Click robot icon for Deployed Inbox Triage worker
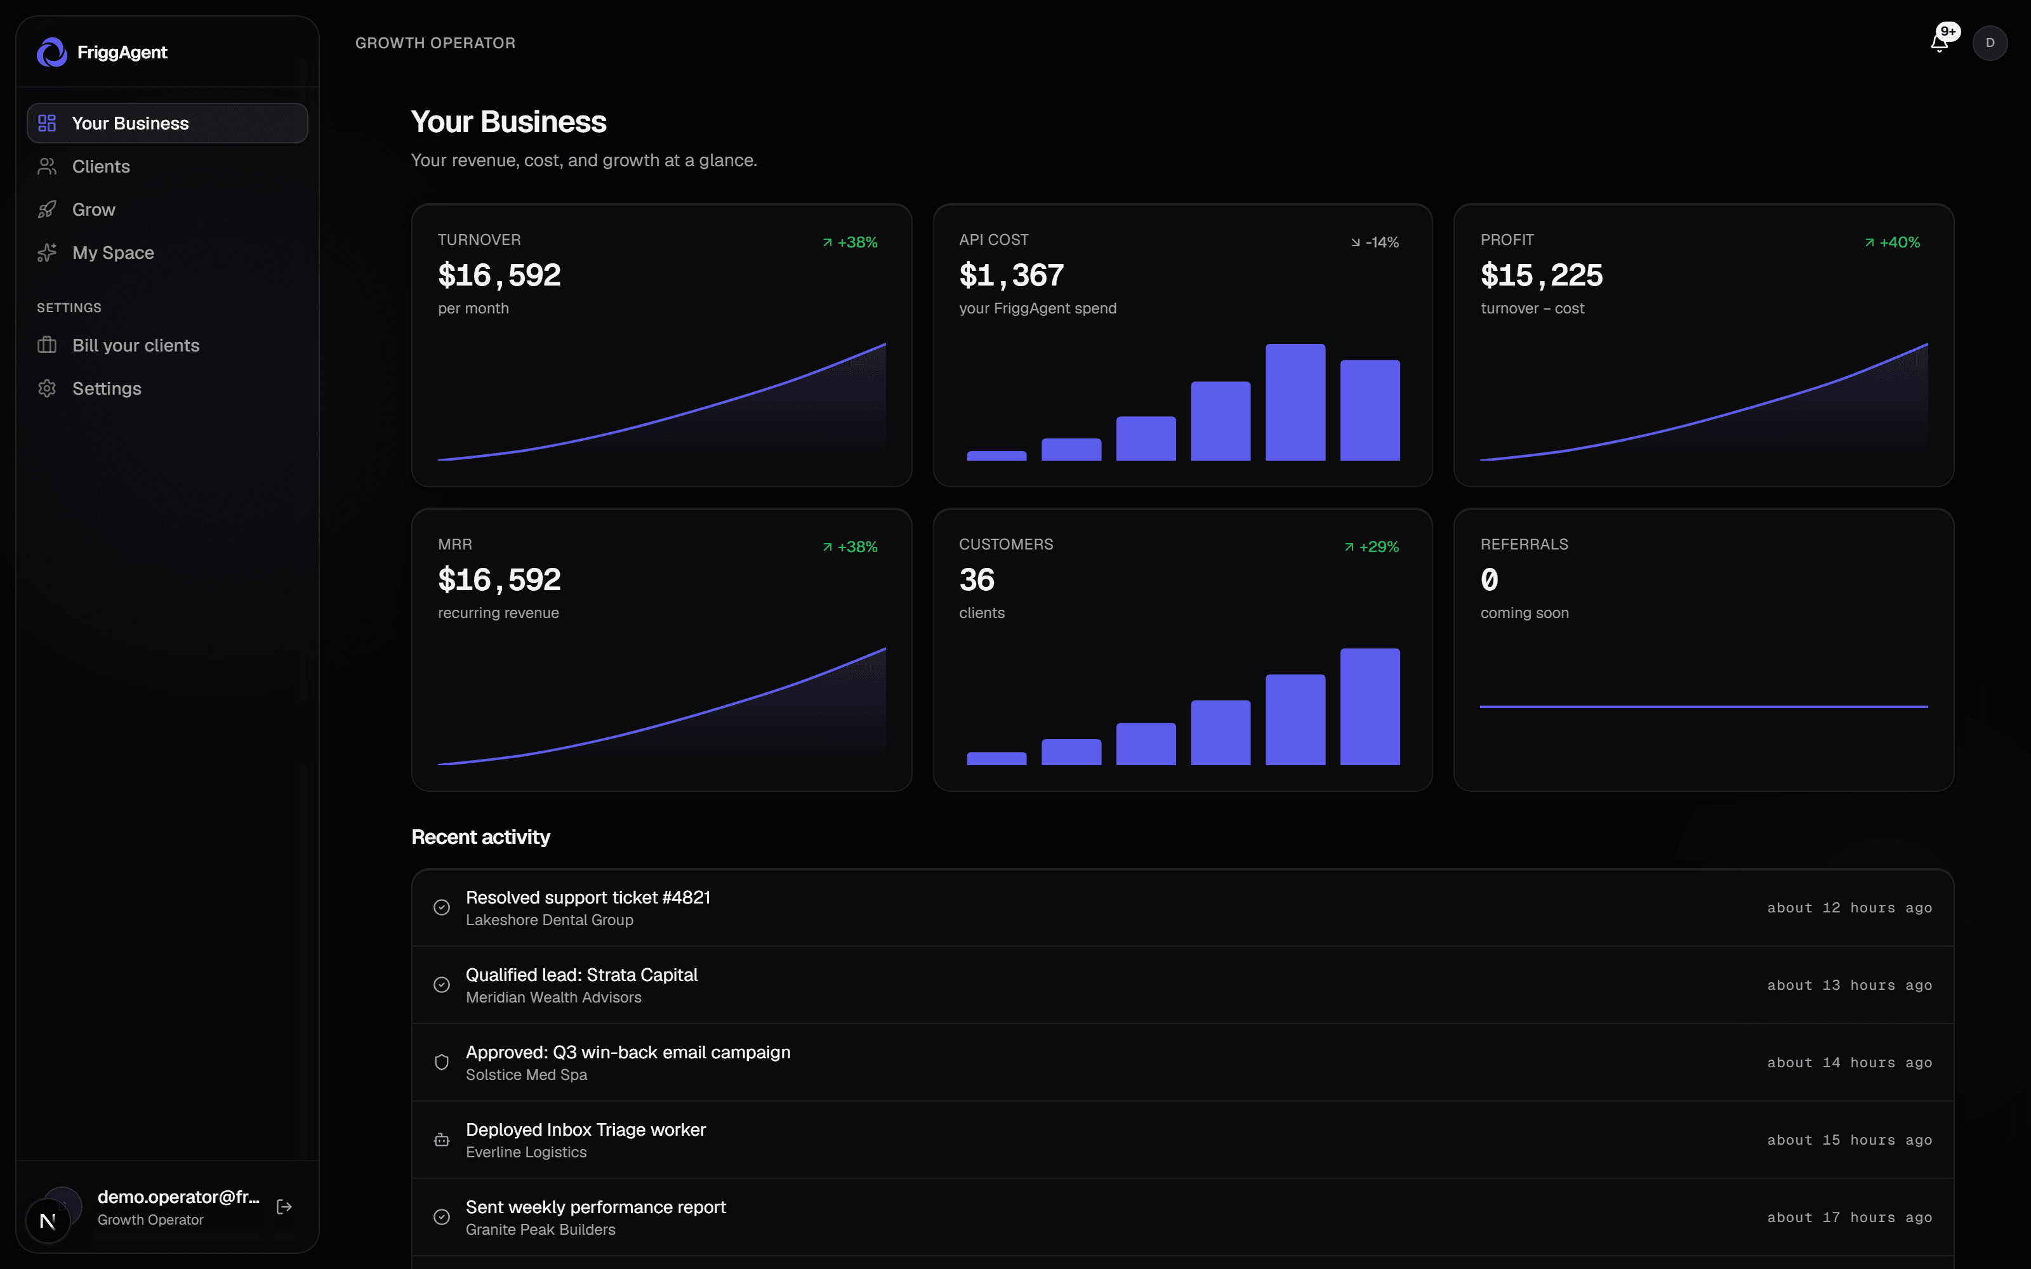 click(442, 1140)
